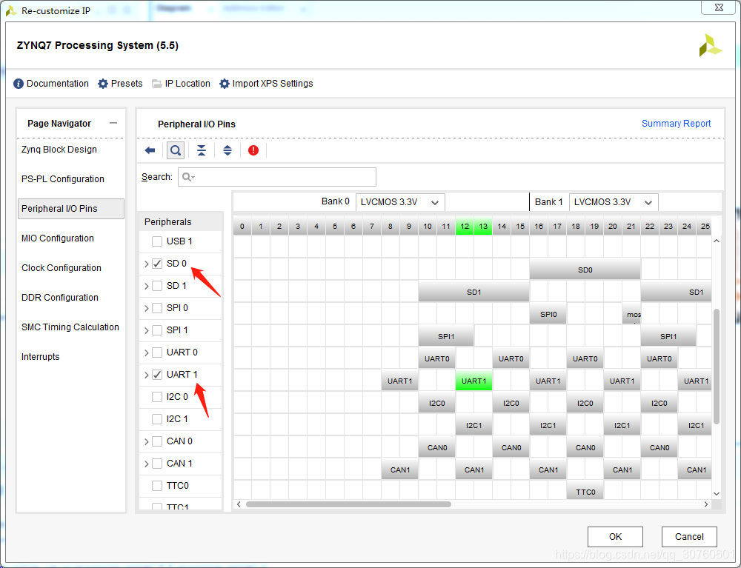Click Import XPS Settings gear

point(225,84)
